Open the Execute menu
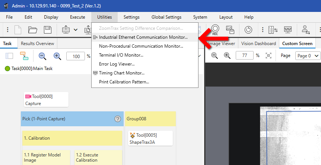 click(x=77, y=17)
